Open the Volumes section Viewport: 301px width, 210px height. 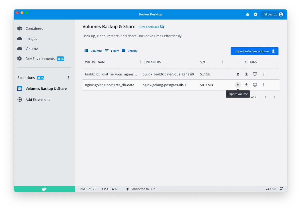tap(33, 48)
